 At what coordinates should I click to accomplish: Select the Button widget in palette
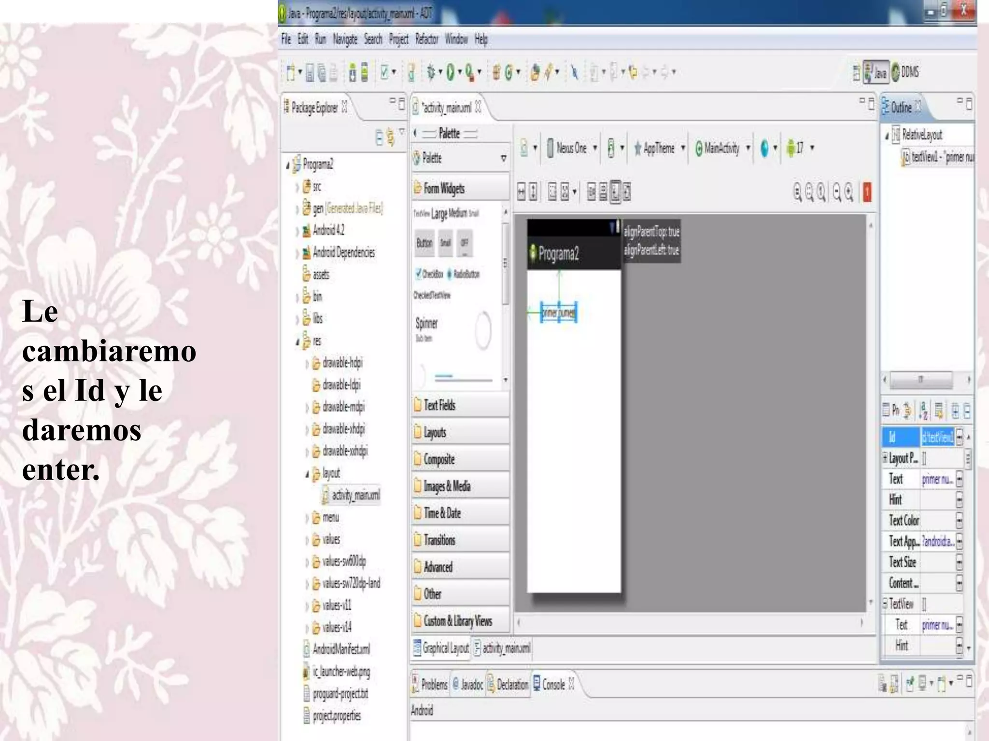coord(424,243)
